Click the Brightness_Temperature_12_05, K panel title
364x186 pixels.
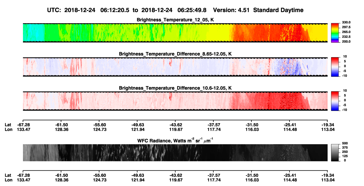click(175, 20)
